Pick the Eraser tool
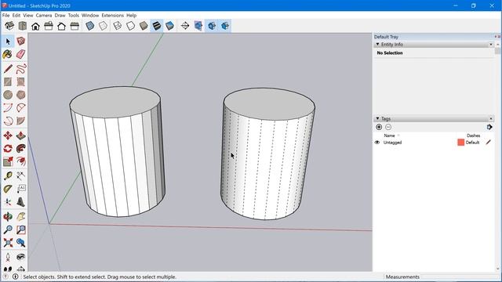The width and height of the screenshot is (502, 282). 21,54
